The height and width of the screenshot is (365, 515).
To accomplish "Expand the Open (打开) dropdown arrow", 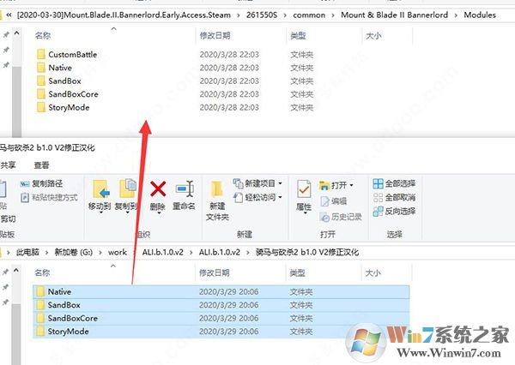I will coord(351,186).
